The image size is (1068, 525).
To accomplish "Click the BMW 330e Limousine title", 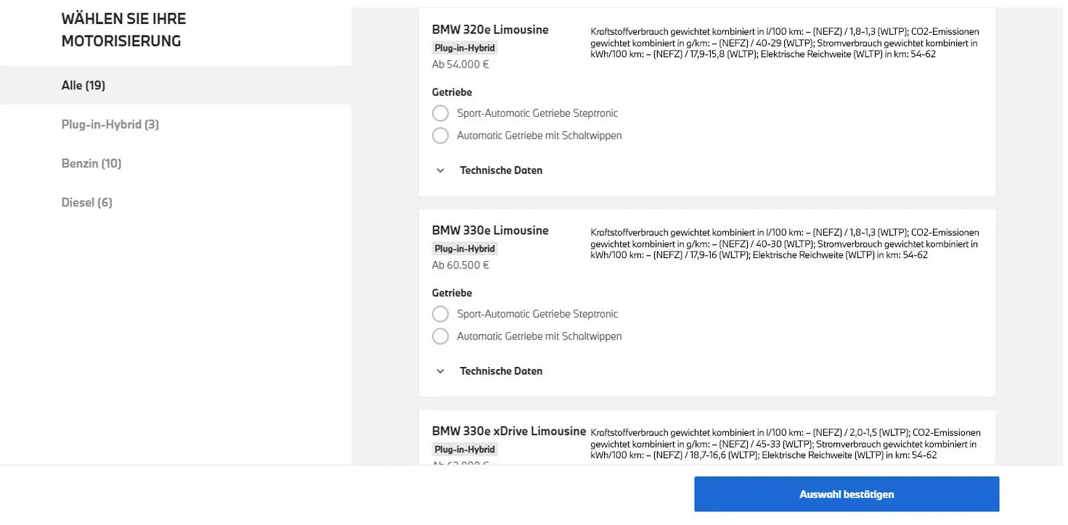I will point(490,231).
